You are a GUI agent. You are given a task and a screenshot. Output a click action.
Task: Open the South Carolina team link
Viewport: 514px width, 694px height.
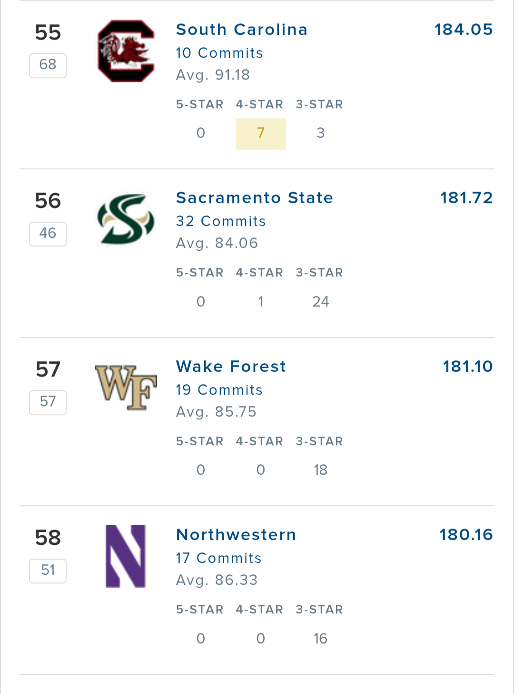tap(242, 30)
